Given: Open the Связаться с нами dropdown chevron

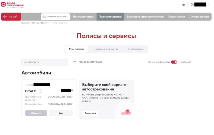Looking at the screenshot, I should 67,16.
